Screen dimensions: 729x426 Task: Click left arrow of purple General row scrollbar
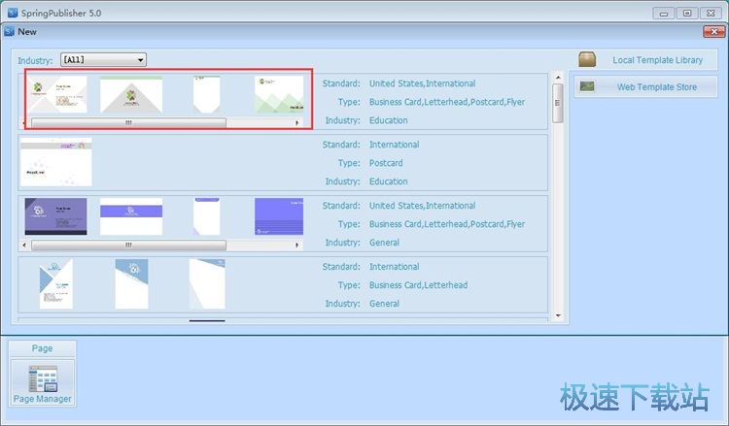[24, 245]
